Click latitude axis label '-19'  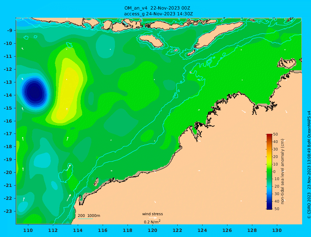coord(8,160)
